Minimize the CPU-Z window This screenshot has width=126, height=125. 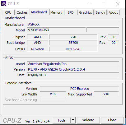[90, 4]
